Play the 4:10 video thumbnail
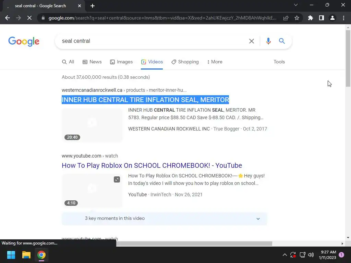This screenshot has width=351, height=263. [x=92, y=191]
